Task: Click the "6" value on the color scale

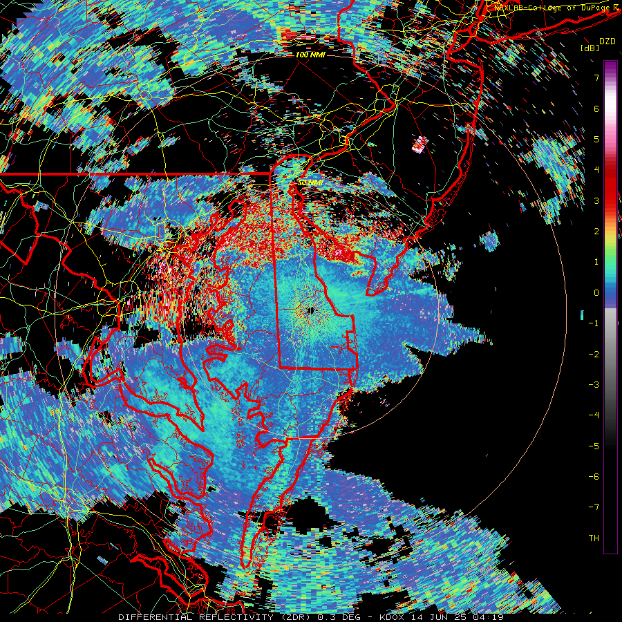Action: (x=596, y=109)
